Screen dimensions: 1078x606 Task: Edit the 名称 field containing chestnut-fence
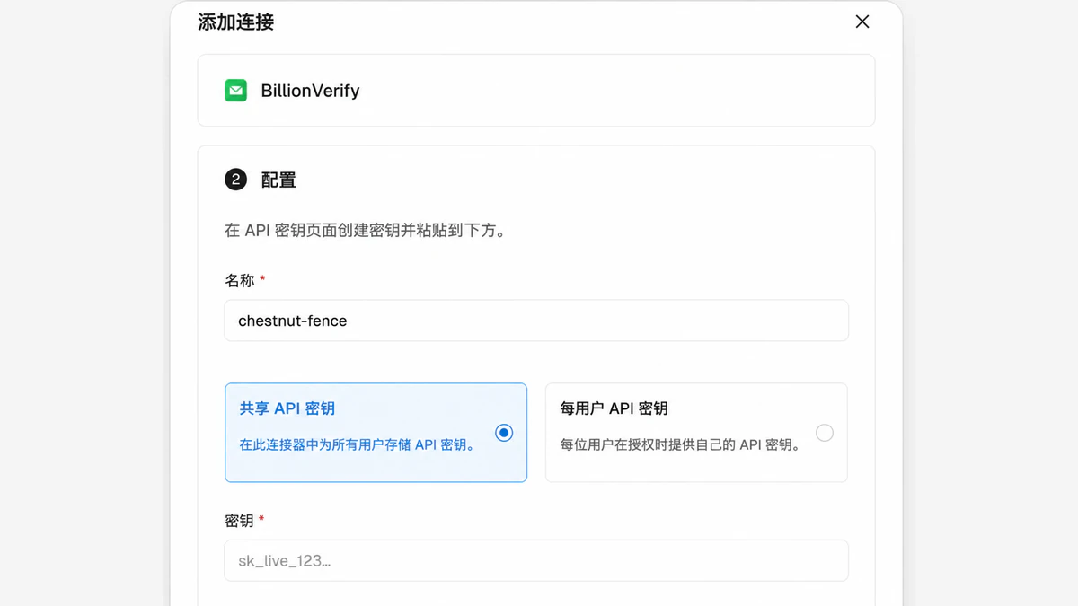pyautogui.click(x=536, y=321)
